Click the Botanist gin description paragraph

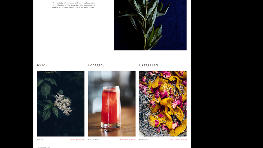73,5
